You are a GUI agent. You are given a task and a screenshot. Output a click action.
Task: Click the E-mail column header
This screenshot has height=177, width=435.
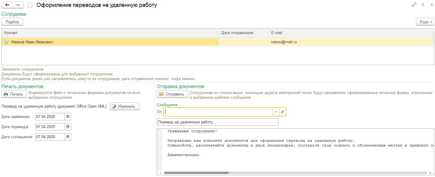pyautogui.click(x=351, y=33)
